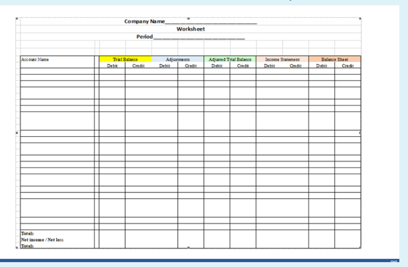Select the green Adjusted Trial Balance header
408x267 pixels.
coord(230,59)
